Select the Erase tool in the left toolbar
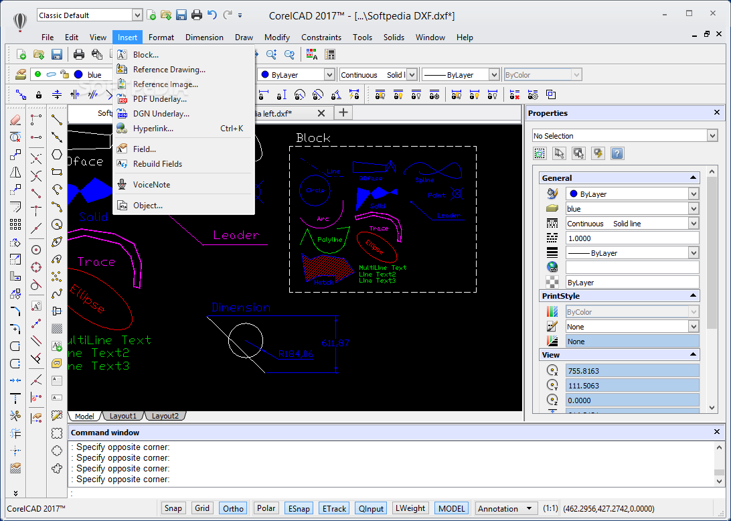The image size is (731, 521). coord(15,120)
